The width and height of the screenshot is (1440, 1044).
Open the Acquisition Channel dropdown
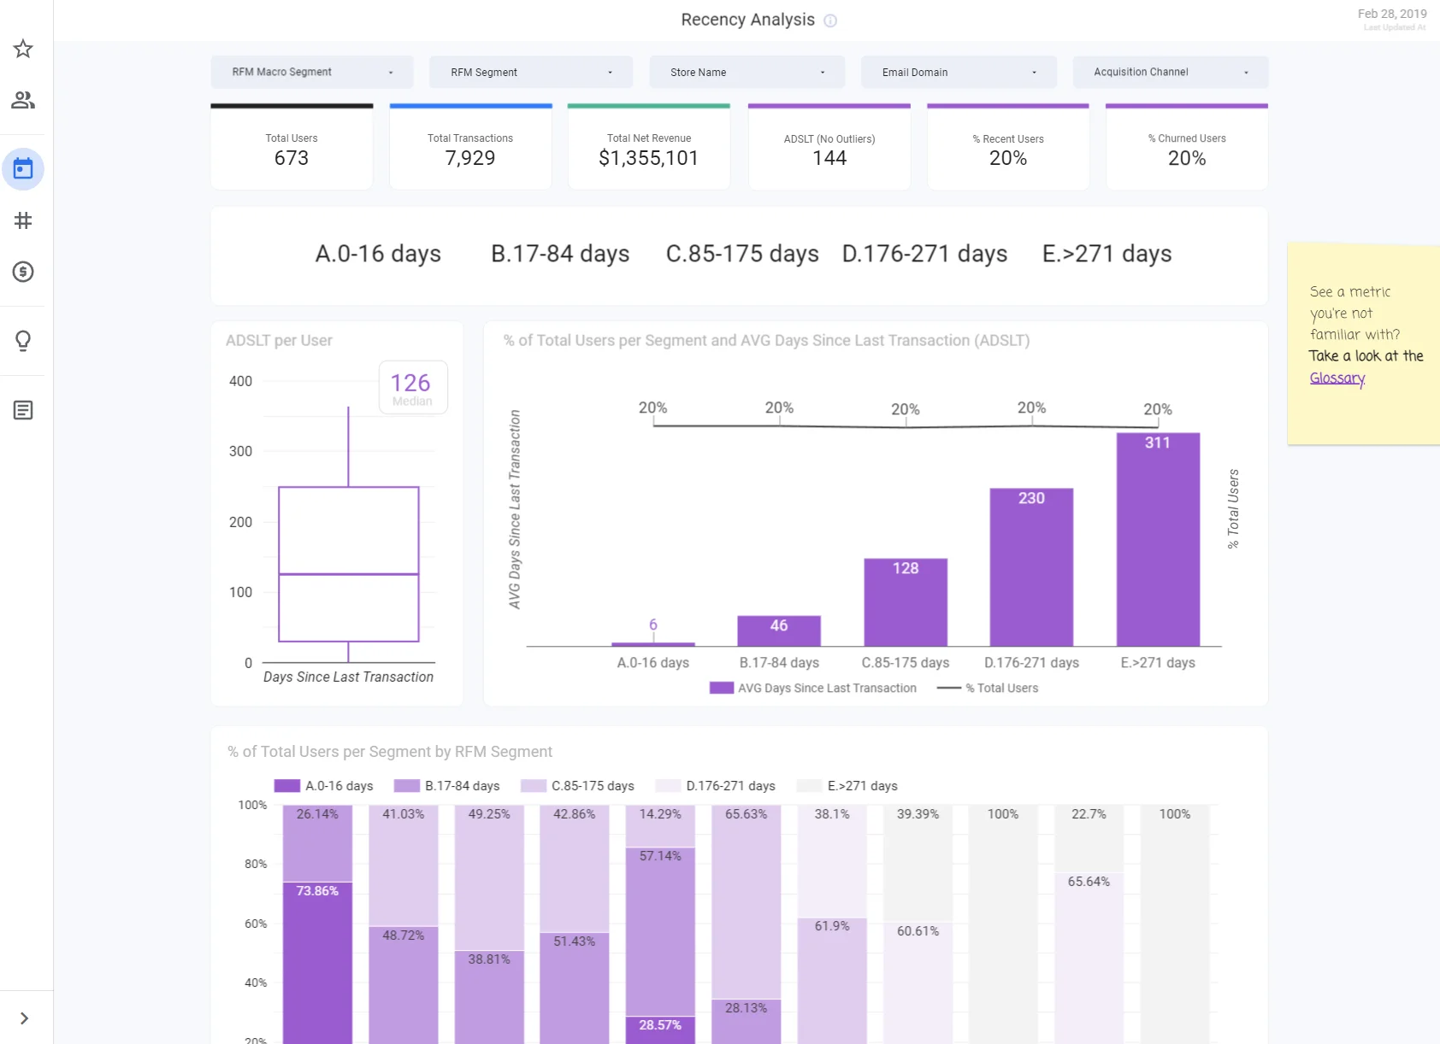tap(1171, 73)
